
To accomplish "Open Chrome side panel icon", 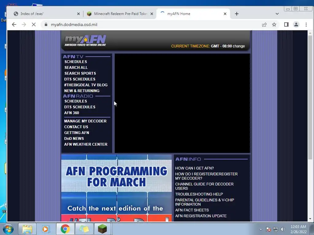I will [x=286, y=24].
